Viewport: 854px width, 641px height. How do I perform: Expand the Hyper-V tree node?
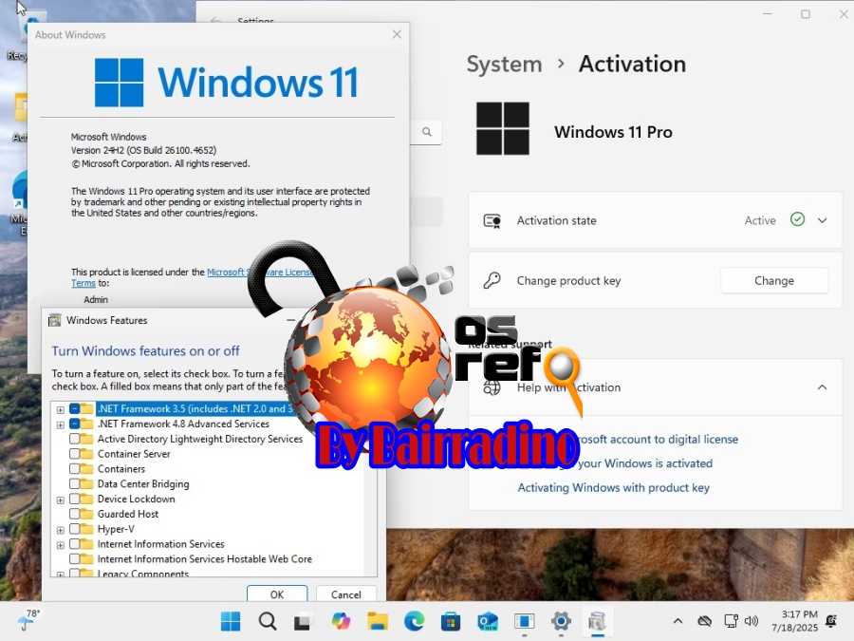61,530
